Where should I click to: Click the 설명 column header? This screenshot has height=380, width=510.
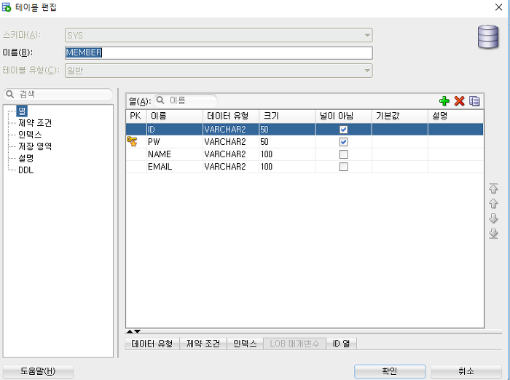click(455, 116)
